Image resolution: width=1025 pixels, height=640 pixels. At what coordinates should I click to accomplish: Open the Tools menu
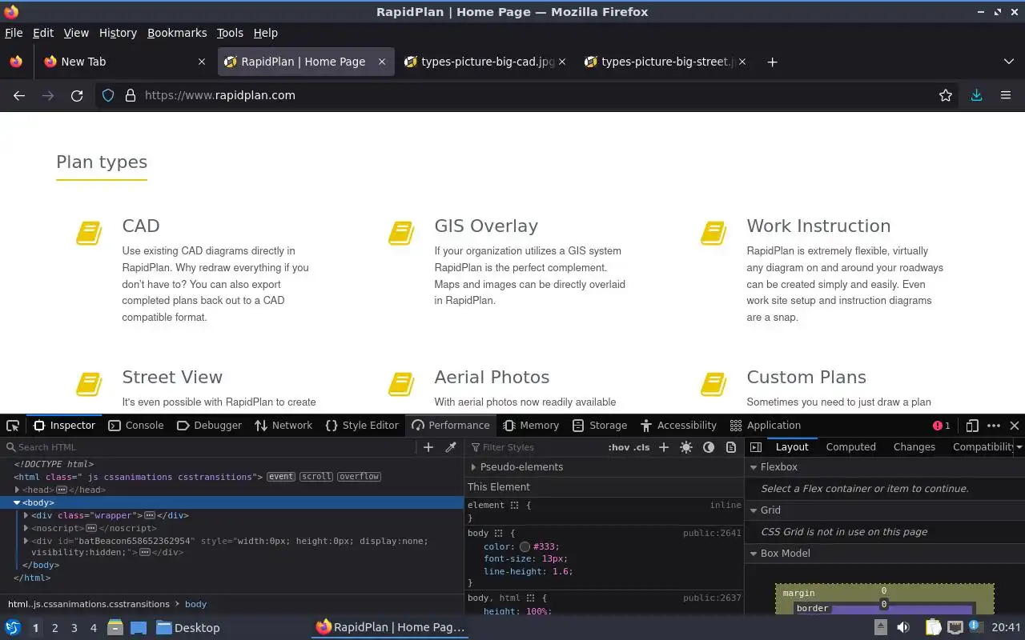pos(230,33)
